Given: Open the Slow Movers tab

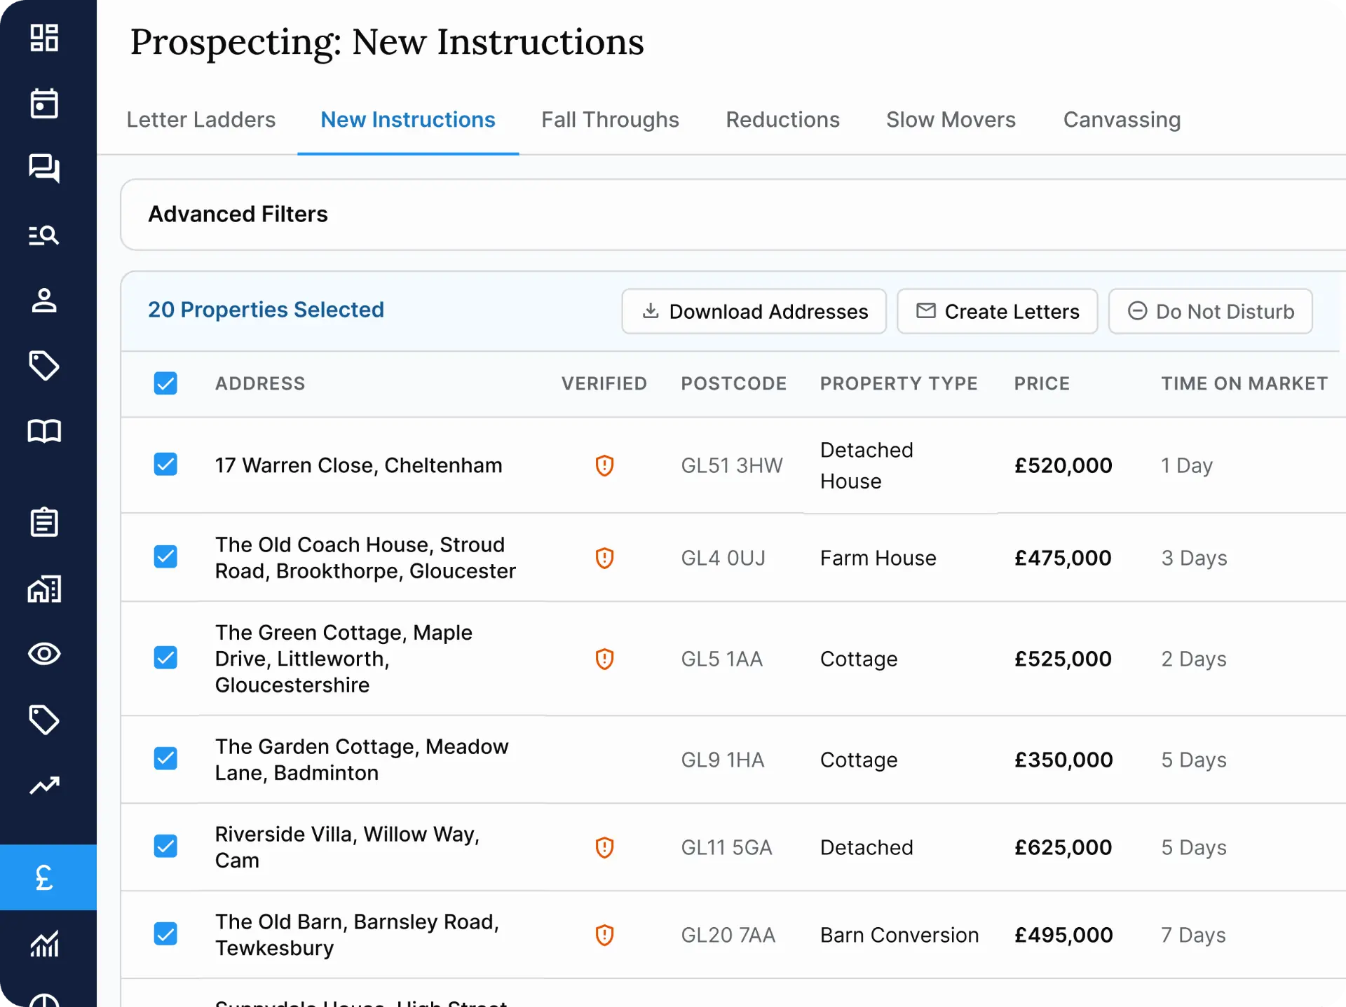Looking at the screenshot, I should [x=951, y=120].
